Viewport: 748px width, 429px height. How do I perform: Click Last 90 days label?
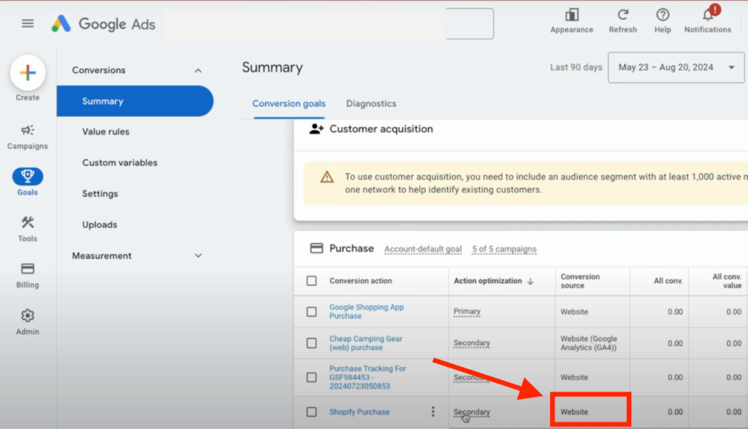point(576,67)
